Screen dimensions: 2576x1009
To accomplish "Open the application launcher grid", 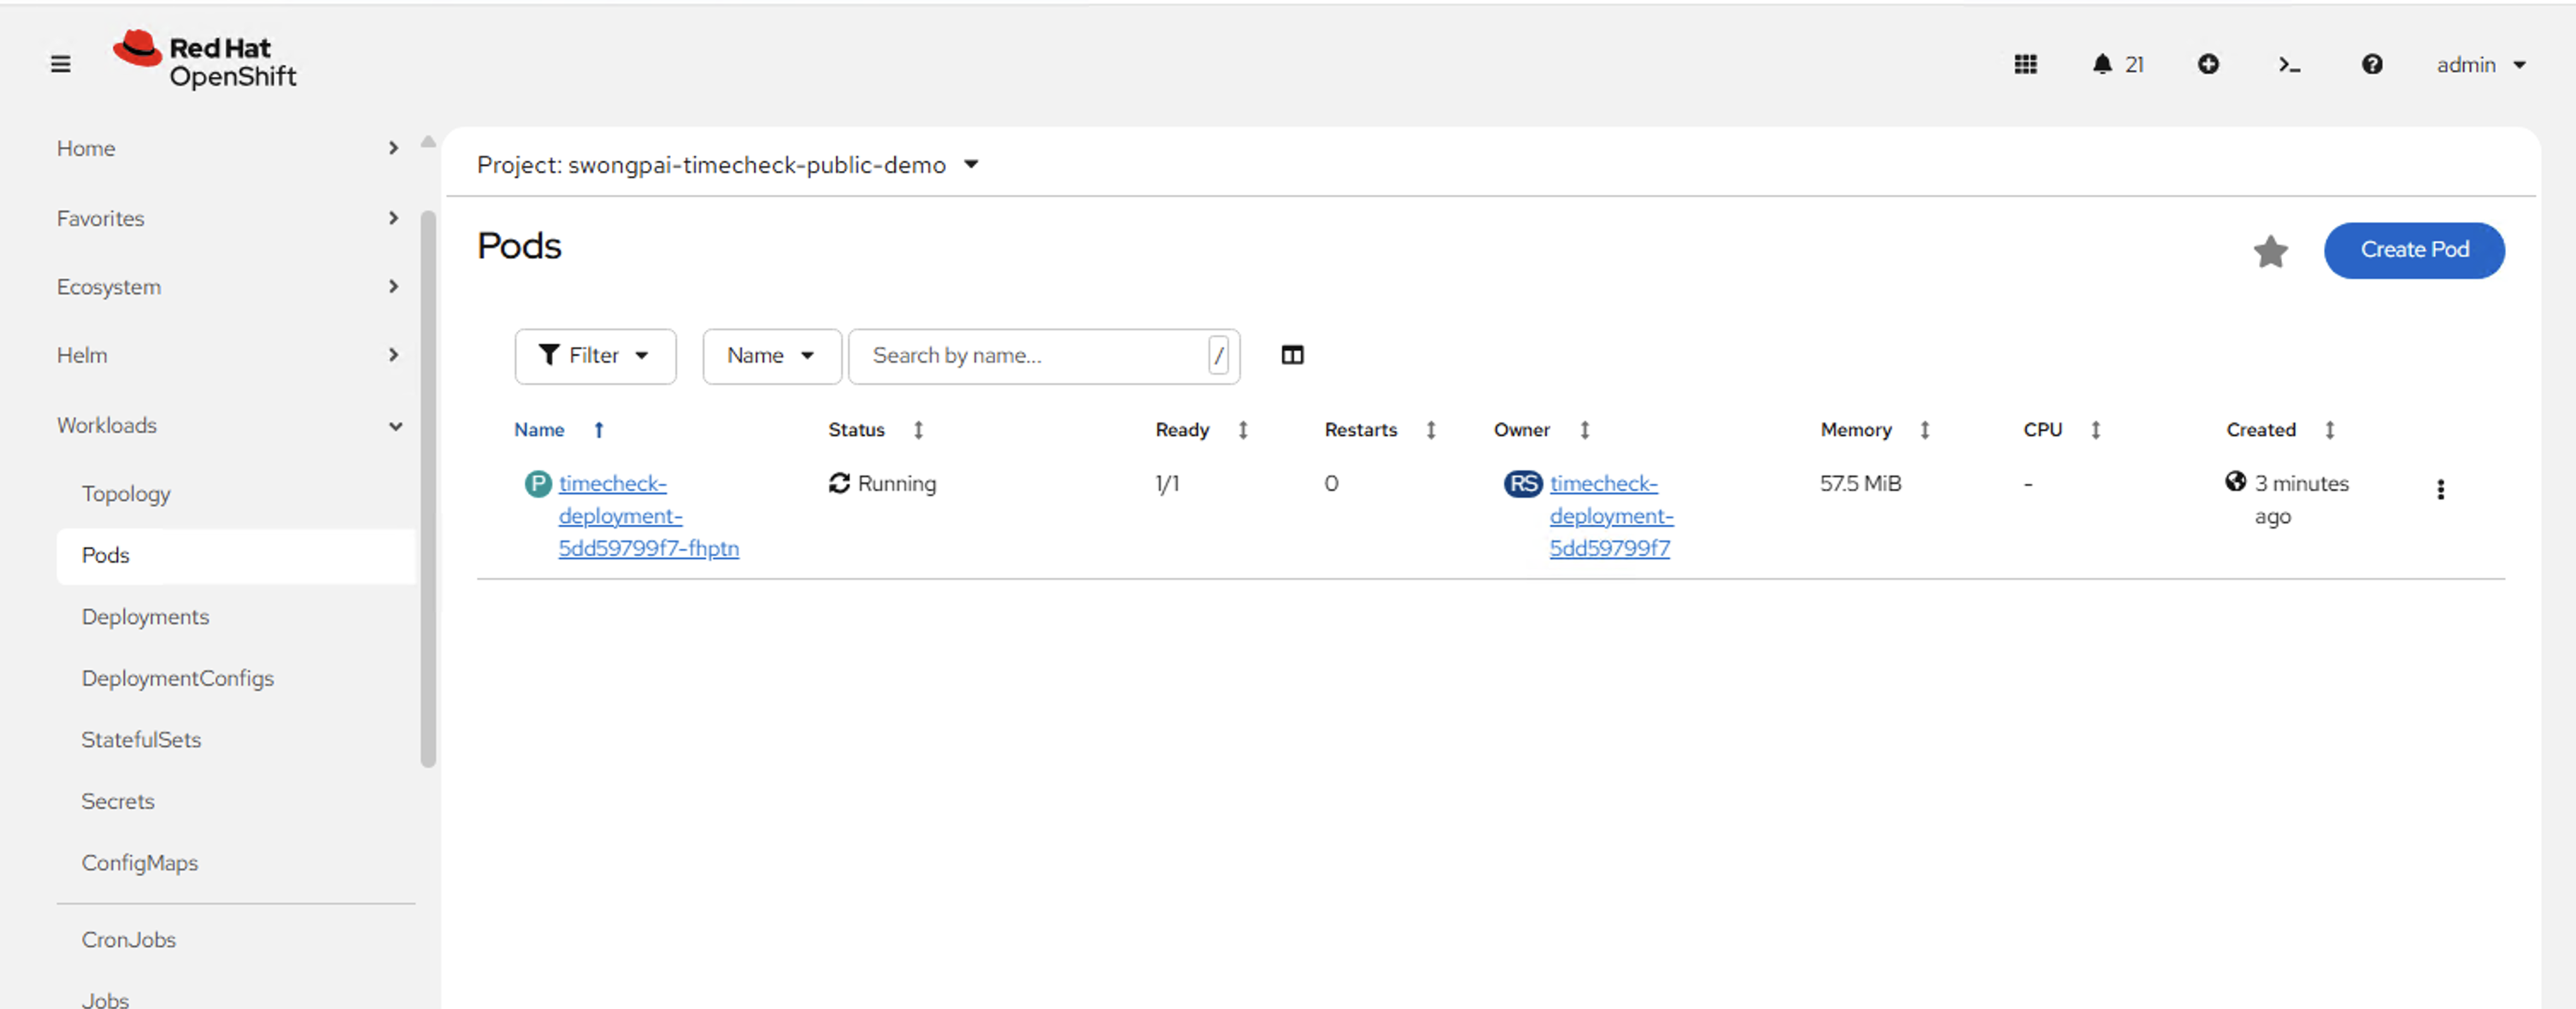I will [x=2025, y=64].
